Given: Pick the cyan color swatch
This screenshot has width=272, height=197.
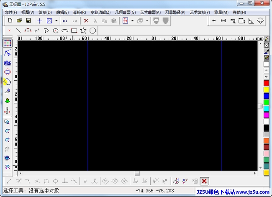Looking at the screenshot, I should tap(267, 109).
